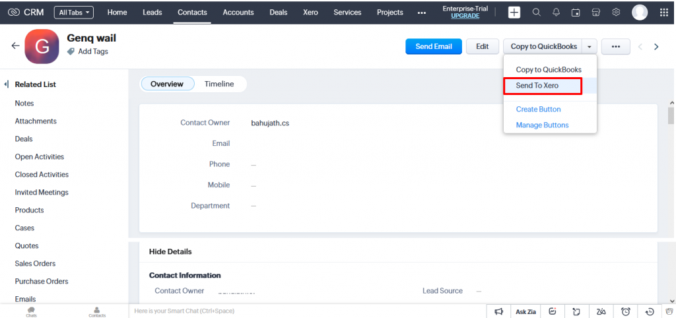Screen dimensions: 676x318
Task: Open the Home tab
Action: pyautogui.click(x=118, y=13)
